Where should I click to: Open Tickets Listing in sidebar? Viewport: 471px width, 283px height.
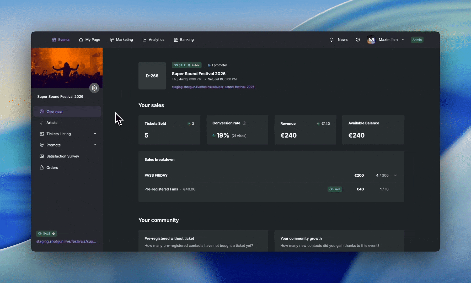[67, 134]
